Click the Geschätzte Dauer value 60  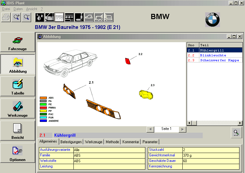[x=211, y=161]
